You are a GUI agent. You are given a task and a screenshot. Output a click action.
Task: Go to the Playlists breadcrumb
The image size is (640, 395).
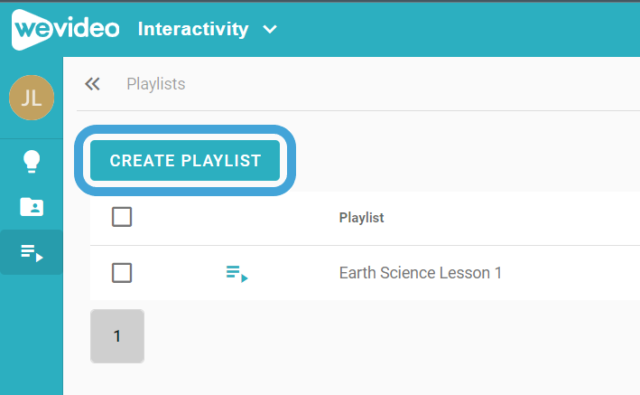[156, 84]
